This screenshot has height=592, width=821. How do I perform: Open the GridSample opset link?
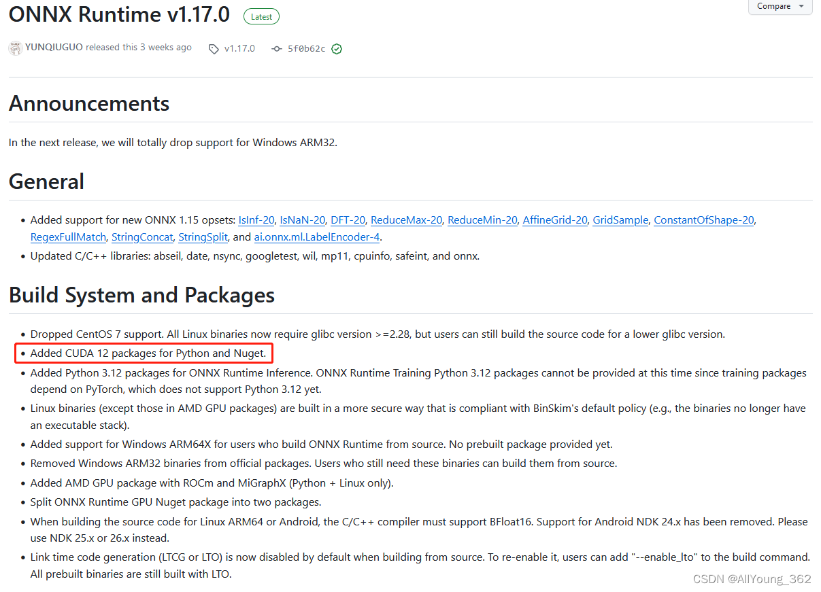[x=620, y=220]
